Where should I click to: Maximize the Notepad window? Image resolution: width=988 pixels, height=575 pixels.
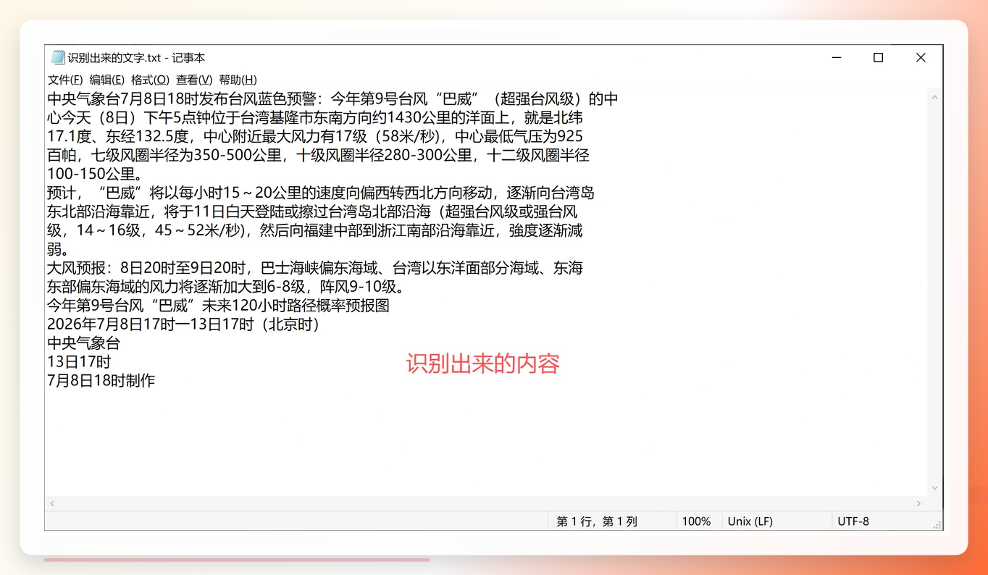pos(878,58)
